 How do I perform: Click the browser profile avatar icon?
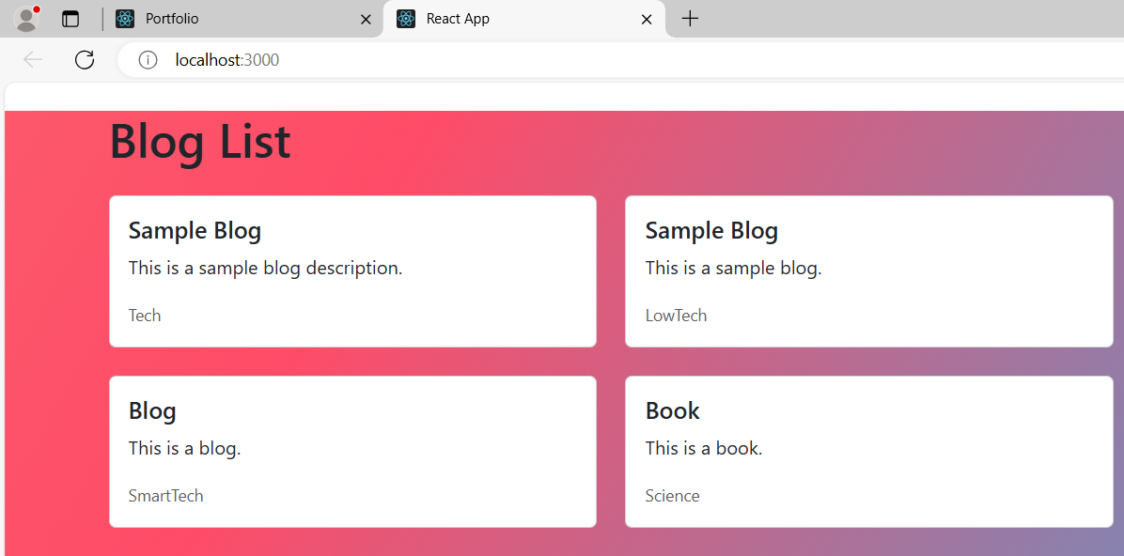[25, 19]
